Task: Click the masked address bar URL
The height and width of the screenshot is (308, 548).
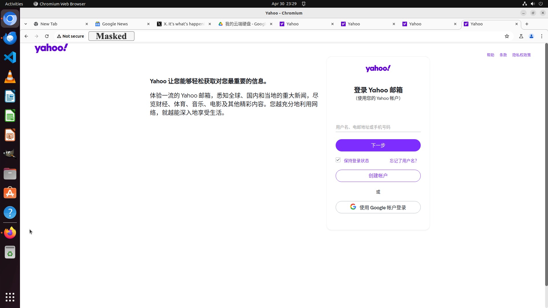Action: [111, 36]
